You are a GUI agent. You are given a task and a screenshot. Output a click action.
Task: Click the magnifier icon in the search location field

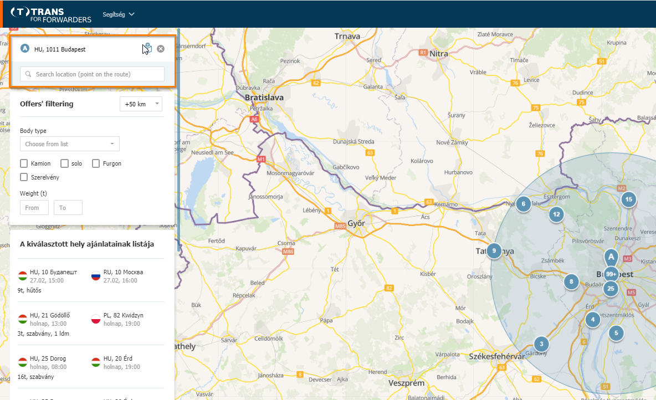click(28, 74)
